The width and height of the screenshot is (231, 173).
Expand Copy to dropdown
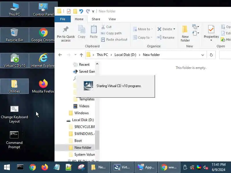pyautogui.click(x=151, y=37)
